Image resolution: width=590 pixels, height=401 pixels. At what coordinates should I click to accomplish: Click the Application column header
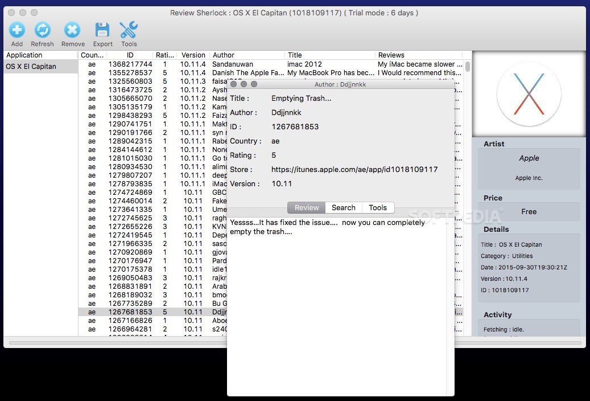coord(40,55)
